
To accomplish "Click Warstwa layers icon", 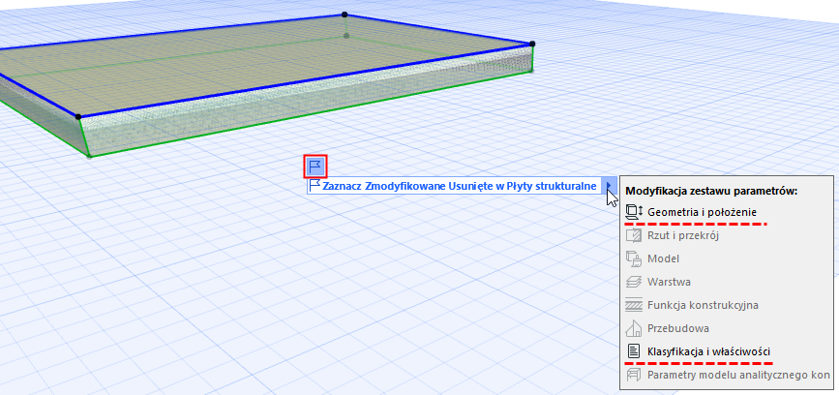I will pyautogui.click(x=634, y=282).
